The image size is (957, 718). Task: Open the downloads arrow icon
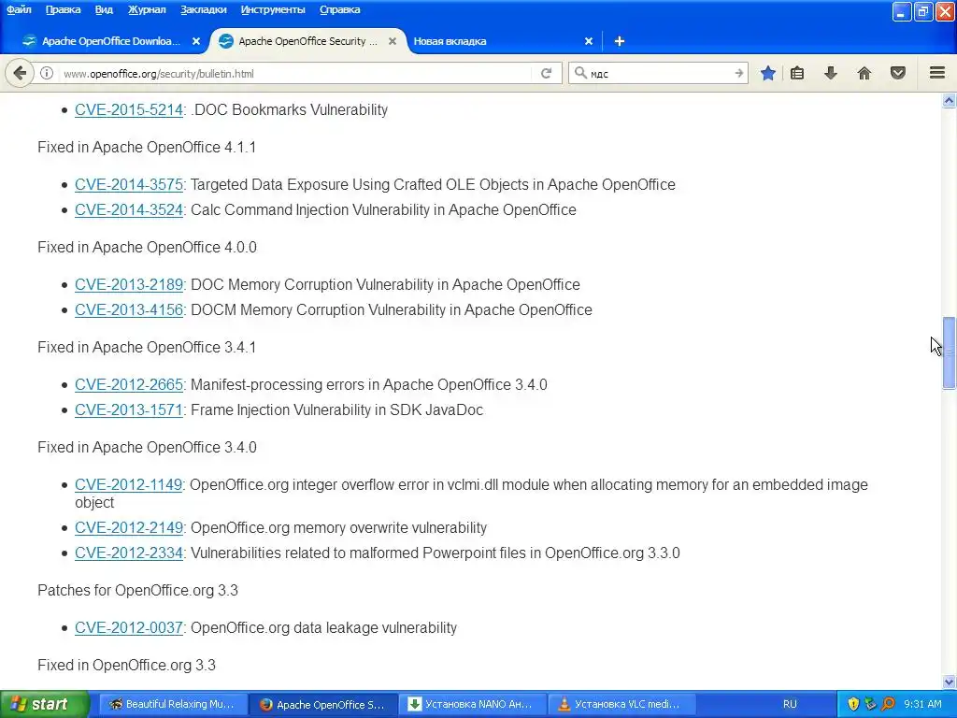[831, 73]
